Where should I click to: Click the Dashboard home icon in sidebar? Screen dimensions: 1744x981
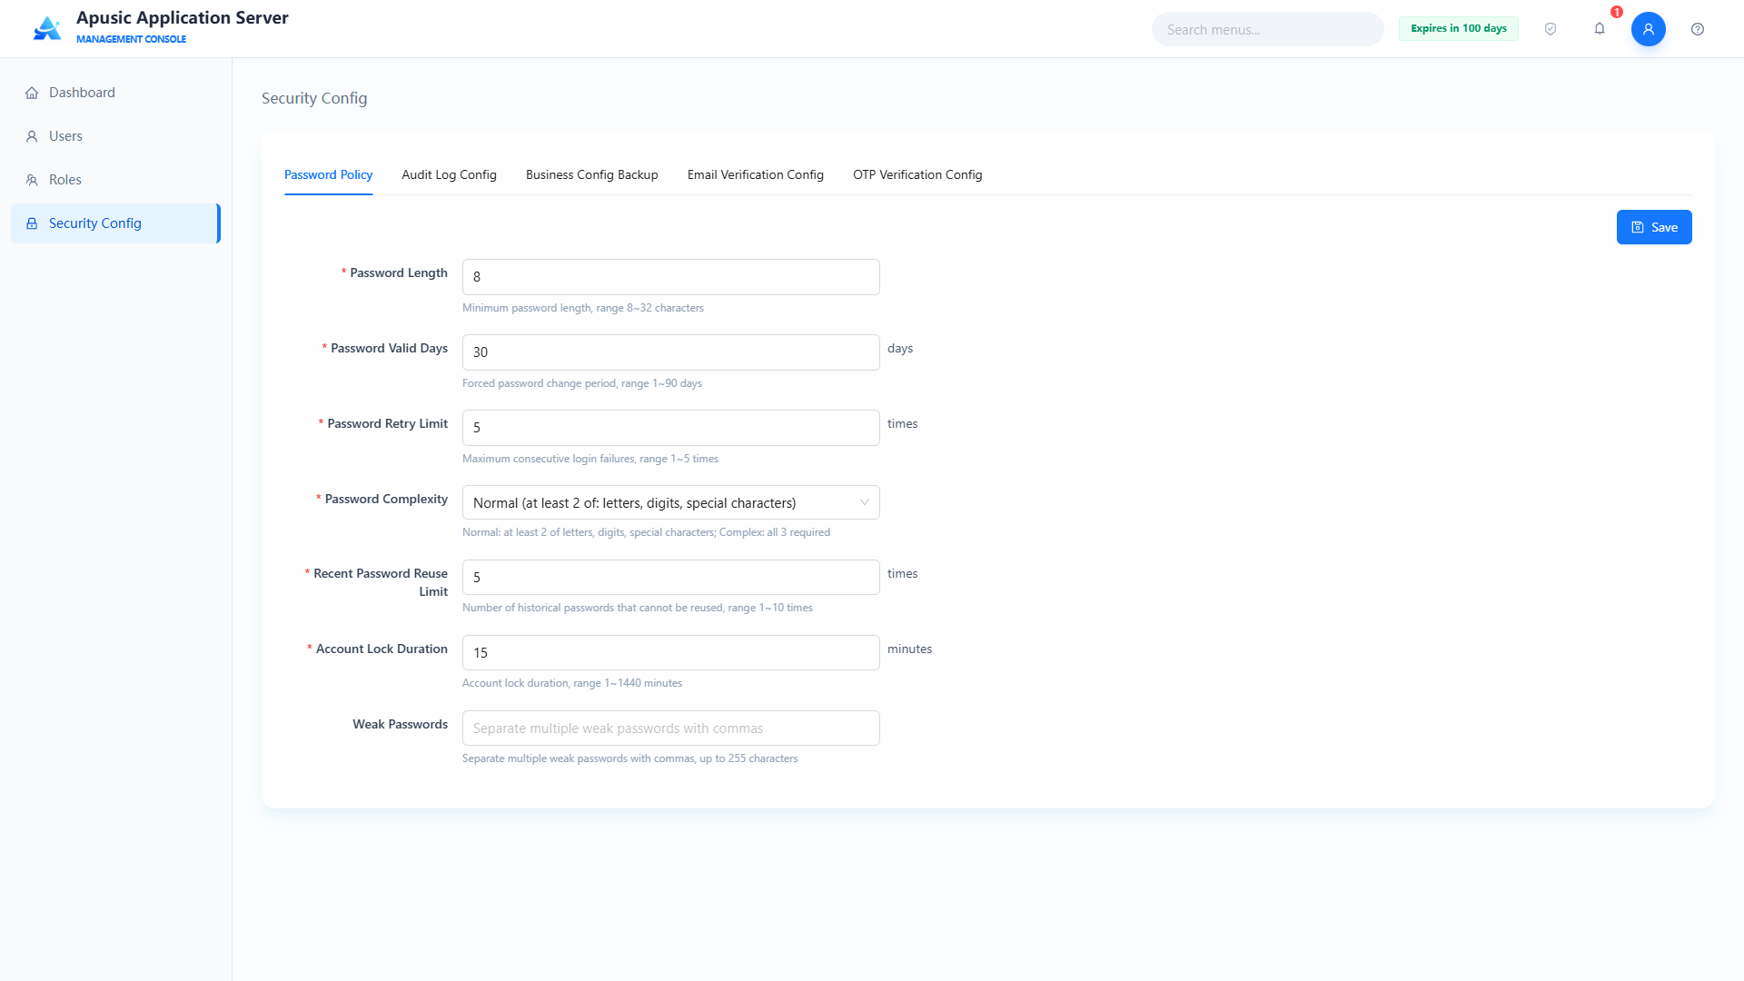(32, 93)
